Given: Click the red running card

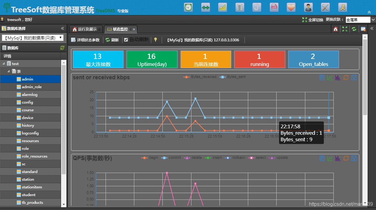Looking at the screenshot, I should [260, 60].
